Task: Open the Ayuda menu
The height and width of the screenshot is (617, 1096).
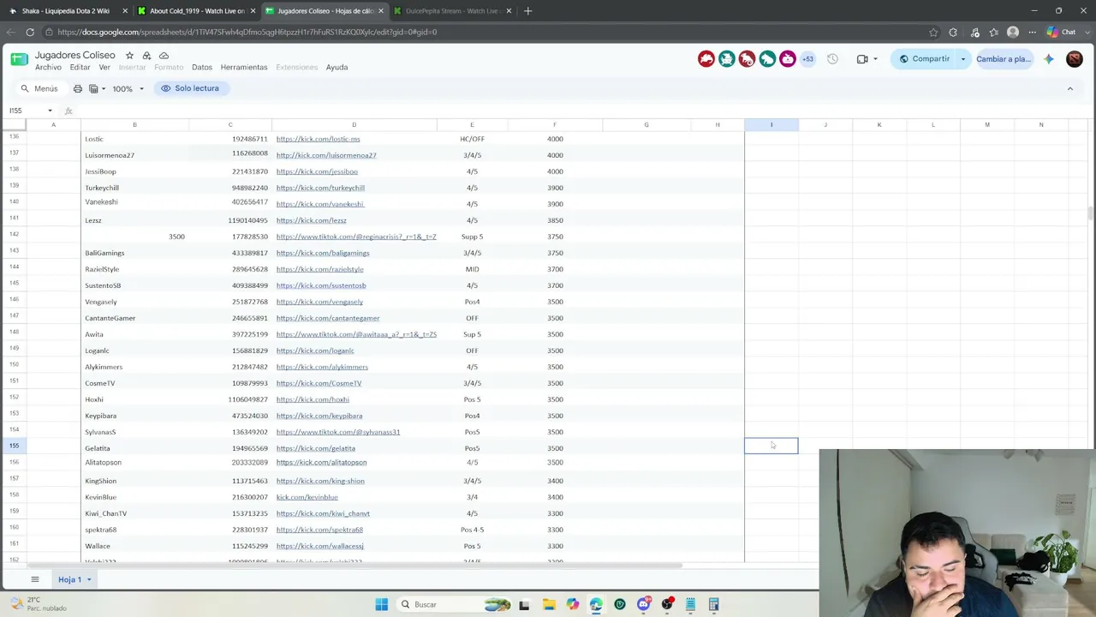Action: [x=337, y=67]
